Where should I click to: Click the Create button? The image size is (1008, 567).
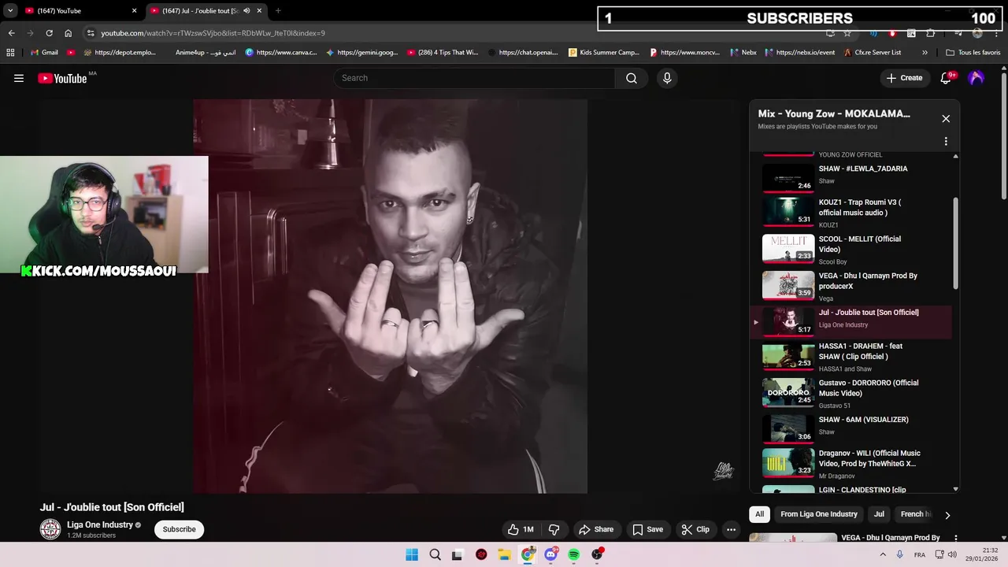tap(904, 78)
